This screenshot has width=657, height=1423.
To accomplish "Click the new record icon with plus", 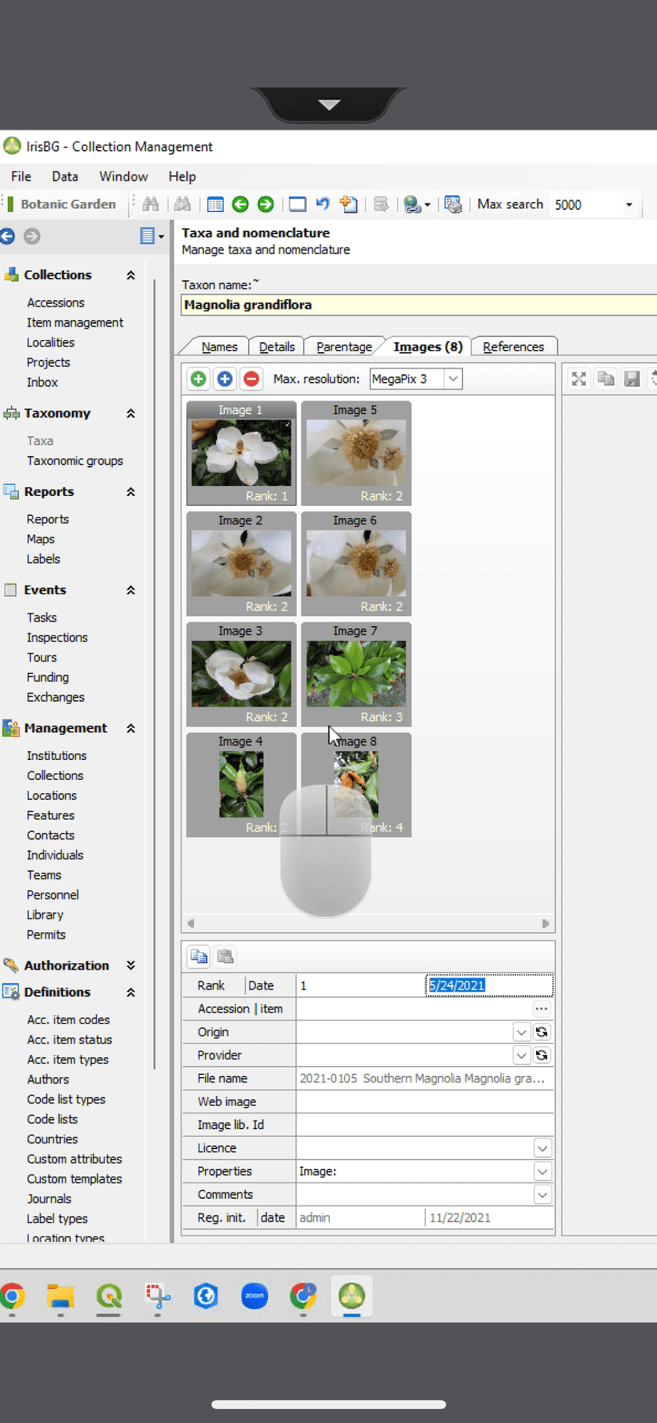I will click(348, 204).
